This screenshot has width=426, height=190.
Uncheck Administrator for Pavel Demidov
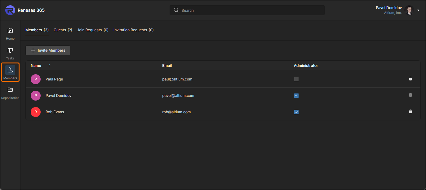click(296, 96)
